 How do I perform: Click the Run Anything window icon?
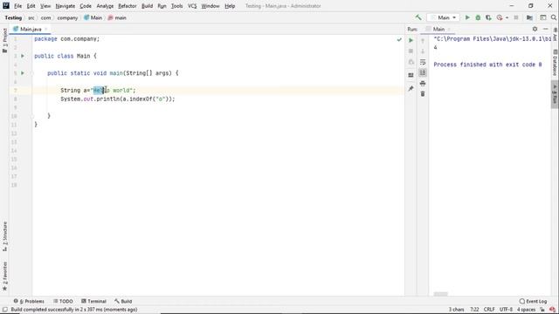[x=543, y=17]
